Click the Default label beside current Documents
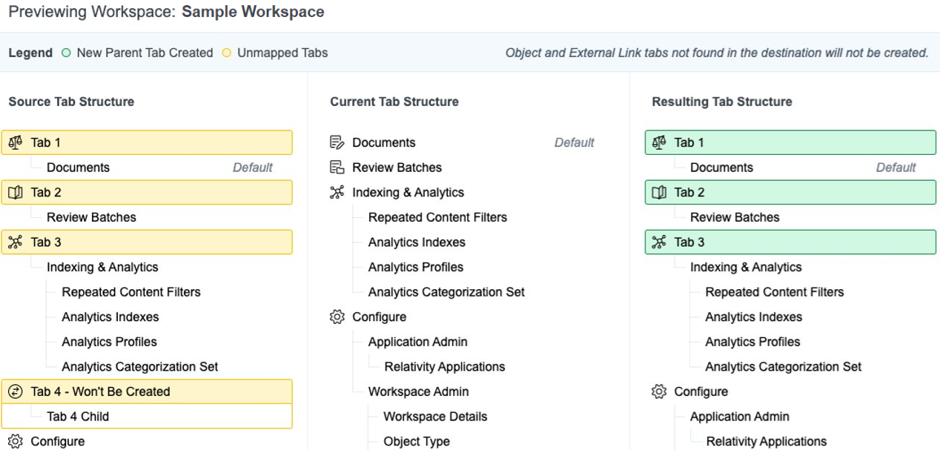The height and width of the screenshot is (450, 940). (x=575, y=142)
